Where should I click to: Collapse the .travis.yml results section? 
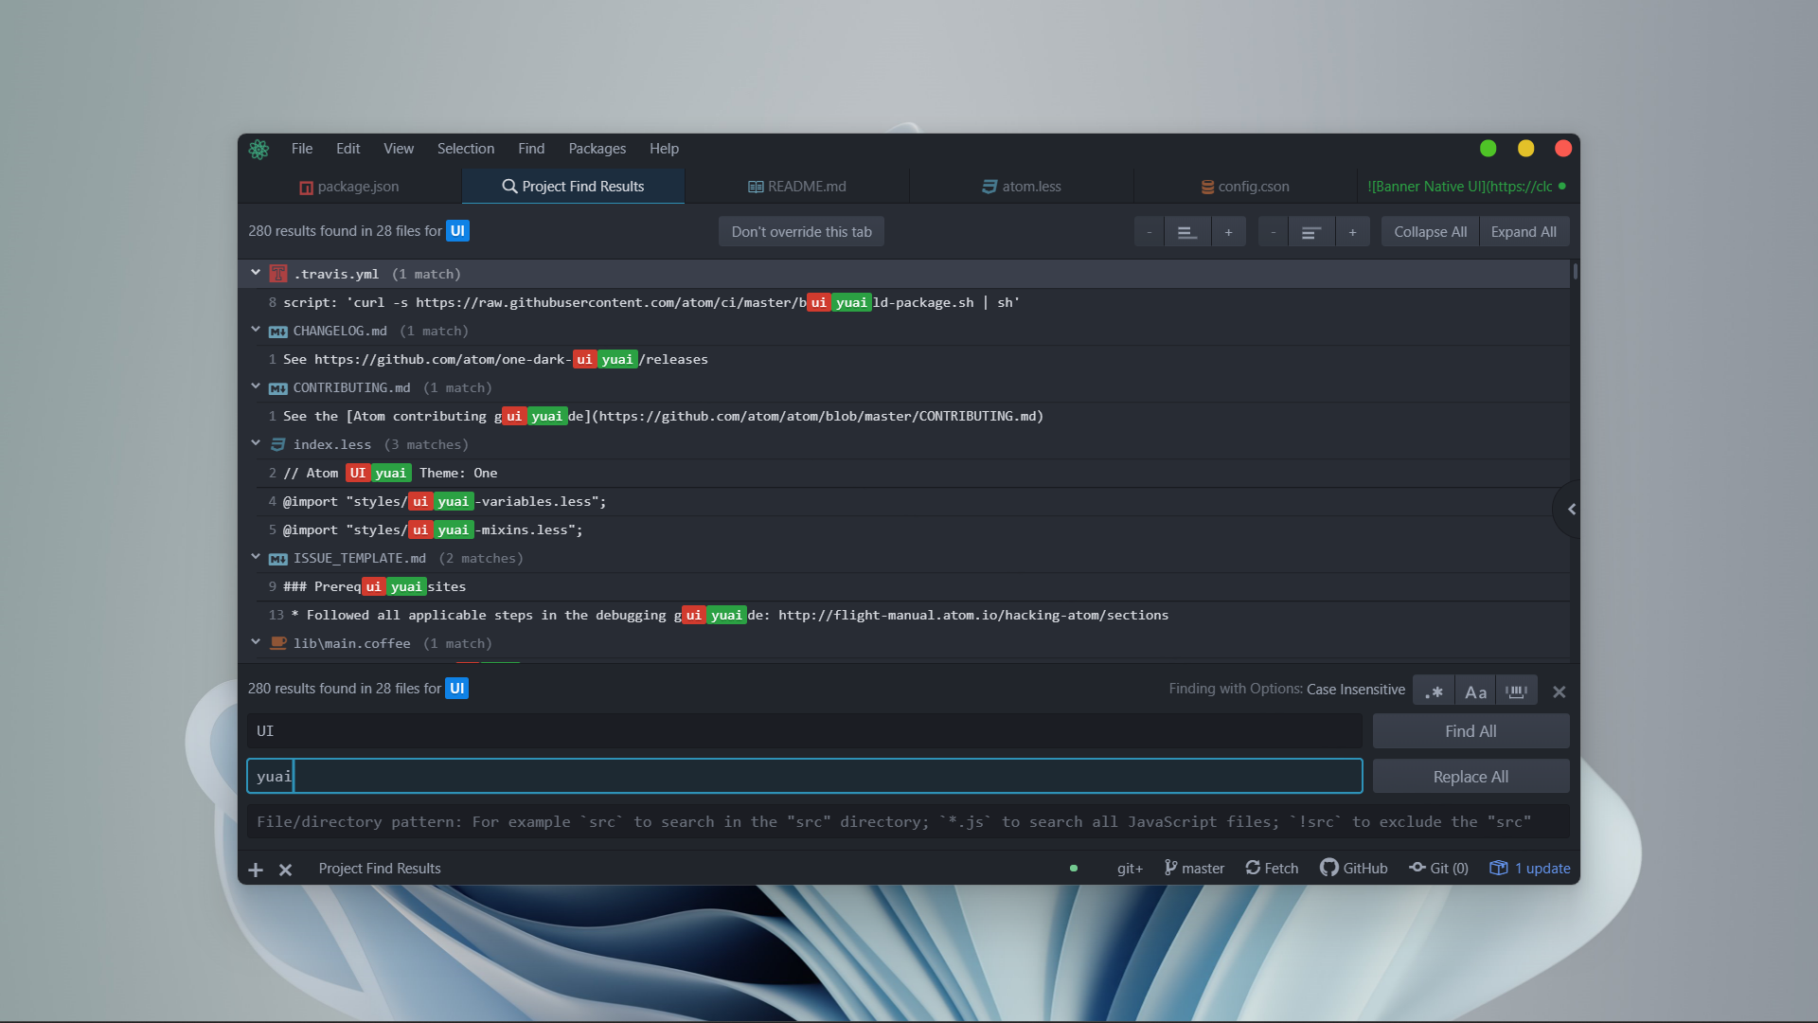255,272
